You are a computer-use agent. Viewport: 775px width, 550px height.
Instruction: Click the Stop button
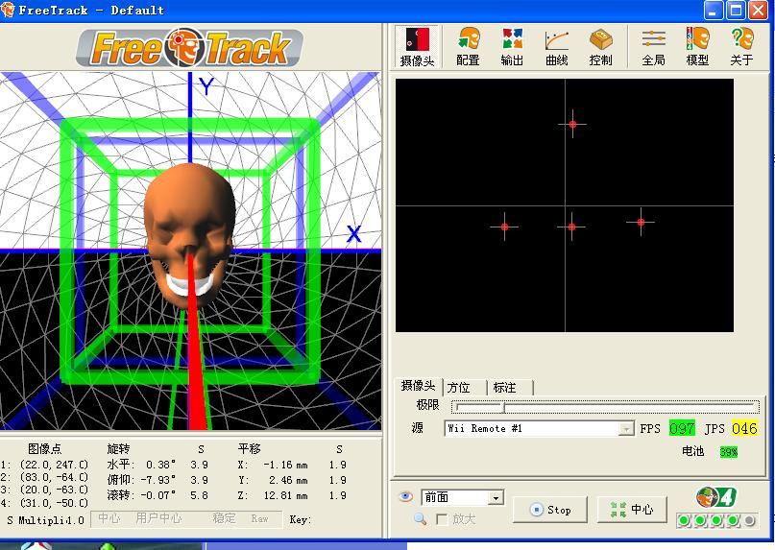550,510
